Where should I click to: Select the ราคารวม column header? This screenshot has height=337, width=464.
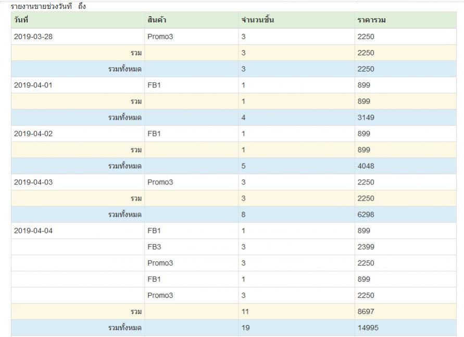tap(371, 20)
